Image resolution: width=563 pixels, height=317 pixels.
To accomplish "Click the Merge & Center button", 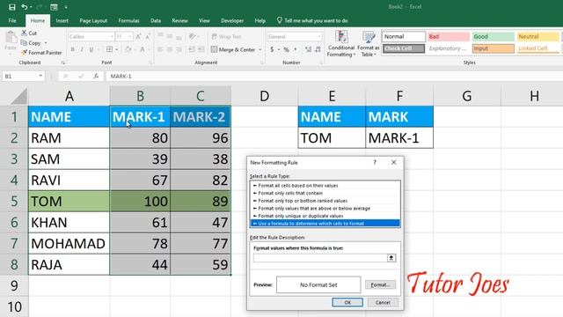I will point(233,49).
